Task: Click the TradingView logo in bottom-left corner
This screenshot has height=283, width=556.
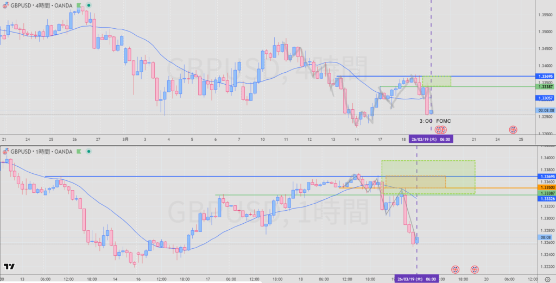Action: coord(9,267)
